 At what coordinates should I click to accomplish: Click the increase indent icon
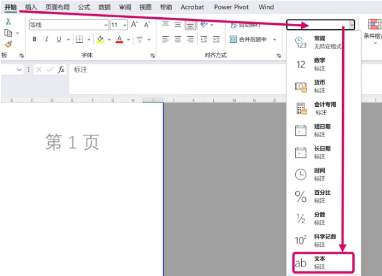216,39
